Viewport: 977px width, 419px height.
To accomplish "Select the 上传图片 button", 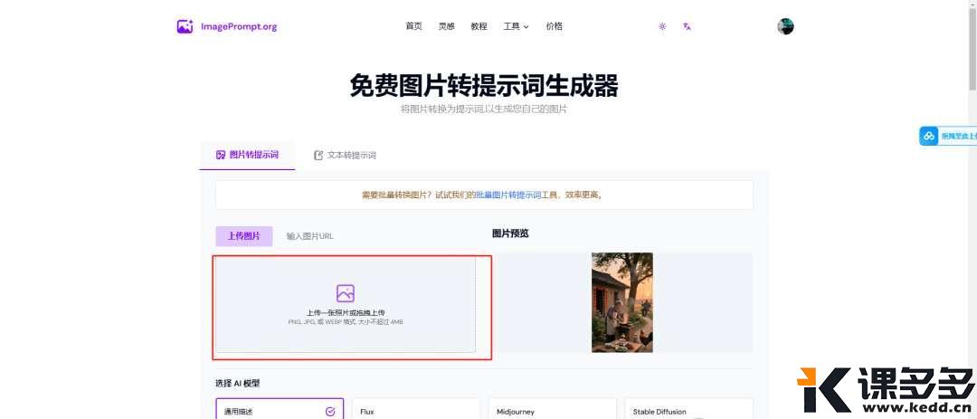I will [244, 236].
